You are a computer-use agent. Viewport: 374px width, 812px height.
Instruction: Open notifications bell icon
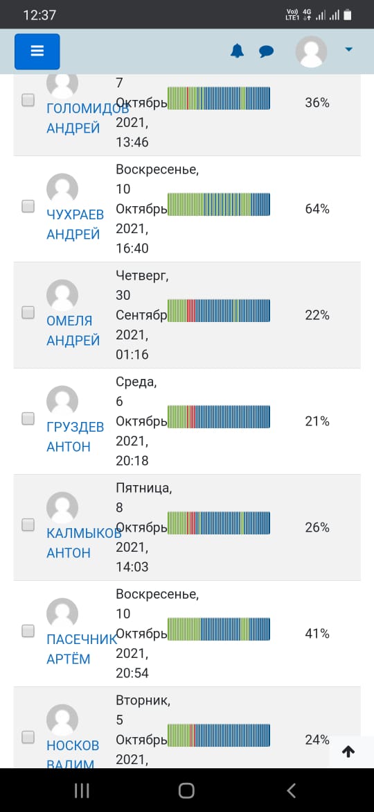(237, 51)
